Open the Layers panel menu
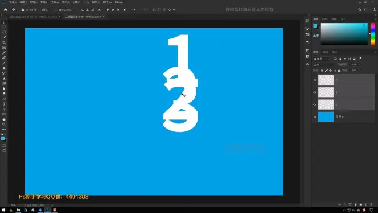The width and height of the screenshot is (378, 213). click(375, 52)
